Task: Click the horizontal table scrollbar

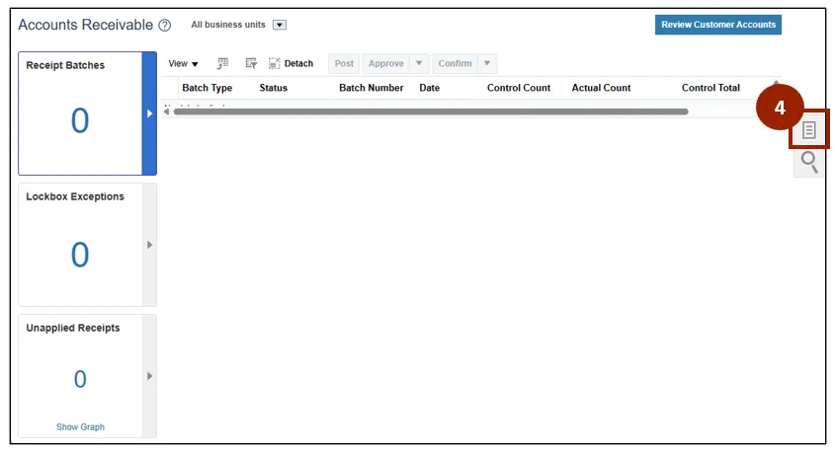Action: click(x=430, y=112)
